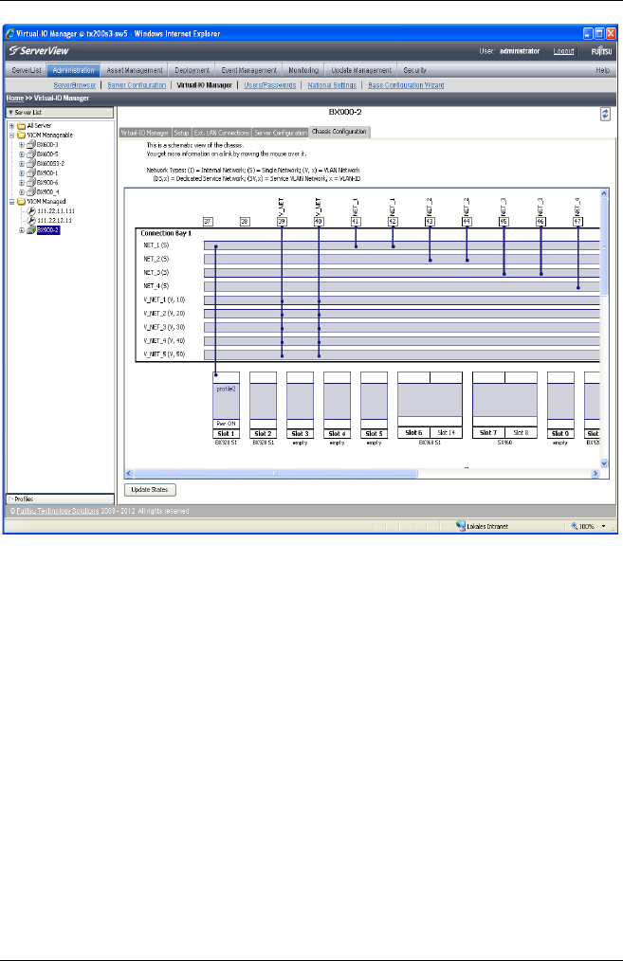Click the VIOM Manageable folder icon
This screenshot has width=623, height=961.
pos(22,135)
